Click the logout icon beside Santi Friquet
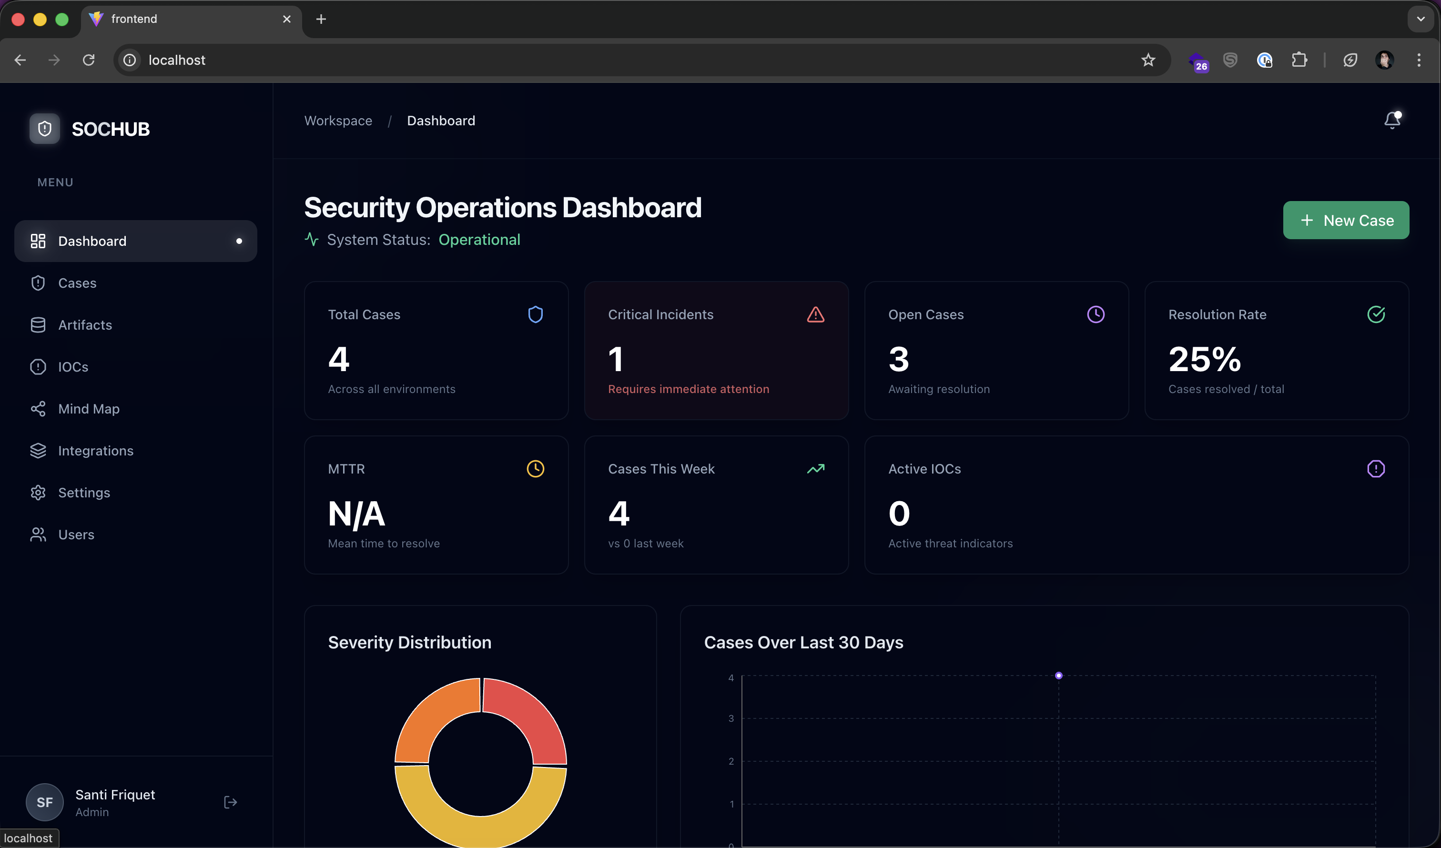 (x=231, y=802)
